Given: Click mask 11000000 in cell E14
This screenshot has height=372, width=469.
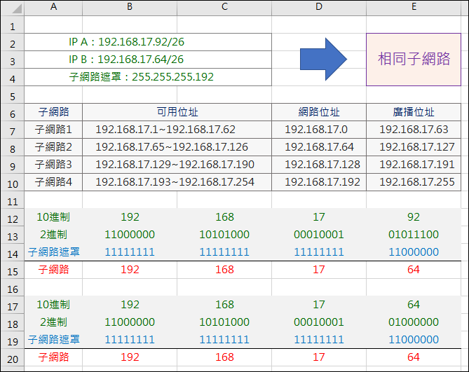Looking at the screenshot, I should (x=414, y=252).
